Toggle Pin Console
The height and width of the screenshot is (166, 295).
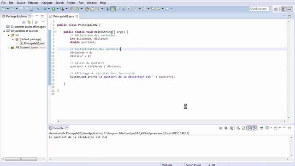click(261, 128)
